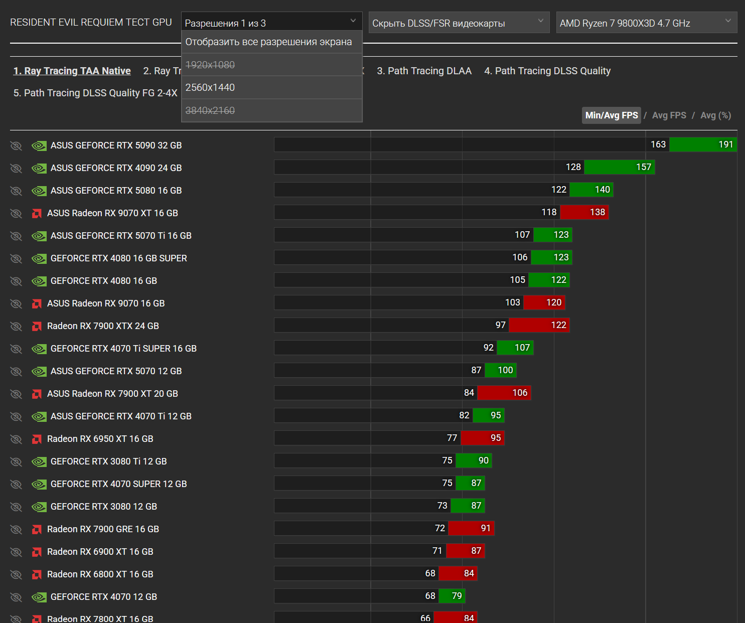
Task: Switch to the Avg (%) view
Action: pyautogui.click(x=716, y=115)
